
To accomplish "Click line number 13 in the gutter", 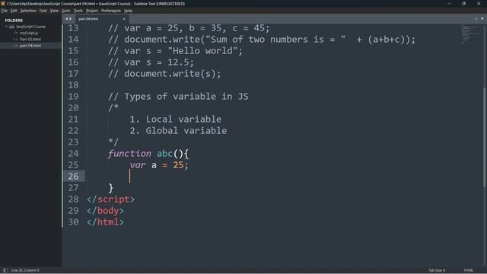I will (x=73, y=28).
